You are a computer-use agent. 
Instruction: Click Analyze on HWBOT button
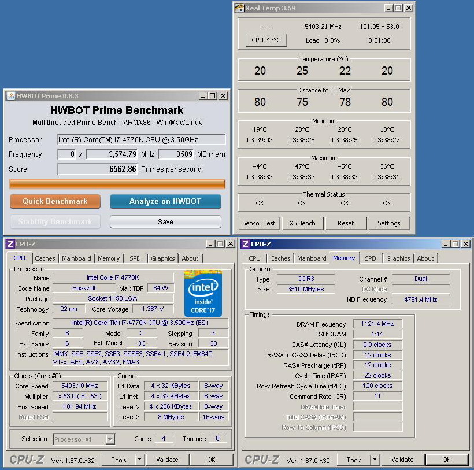tap(165, 202)
